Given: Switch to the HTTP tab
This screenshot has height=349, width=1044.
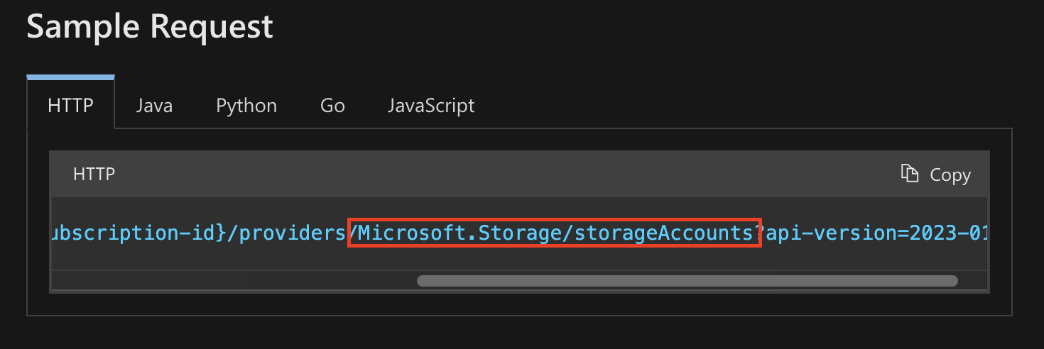Looking at the screenshot, I should [x=70, y=106].
